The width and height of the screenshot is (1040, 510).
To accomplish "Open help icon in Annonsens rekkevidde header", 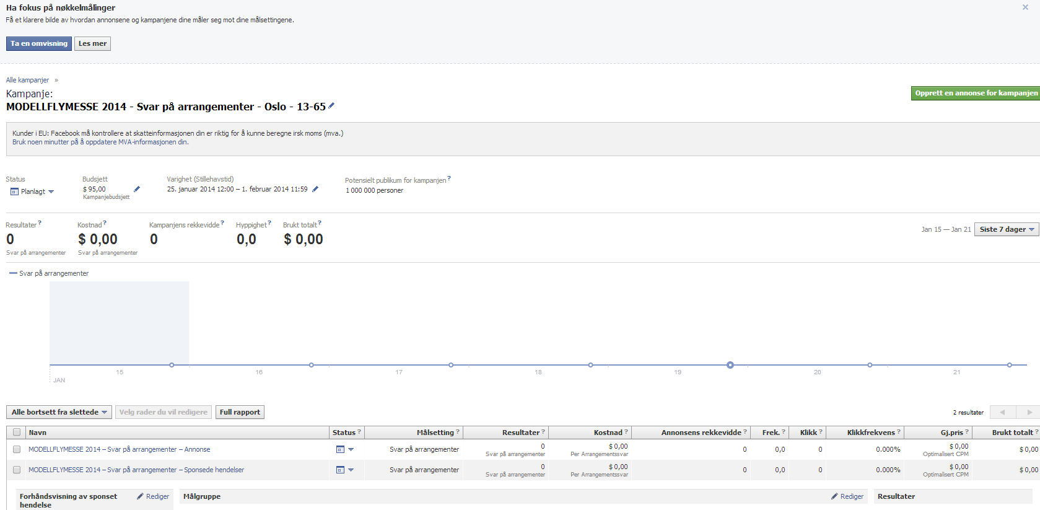I will pyautogui.click(x=745, y=431).
